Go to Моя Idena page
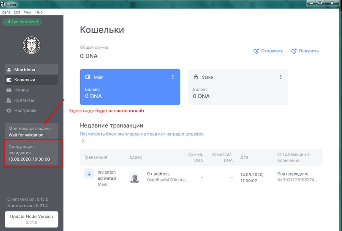This screenshot has height=231, width=342. click(31, 70)
